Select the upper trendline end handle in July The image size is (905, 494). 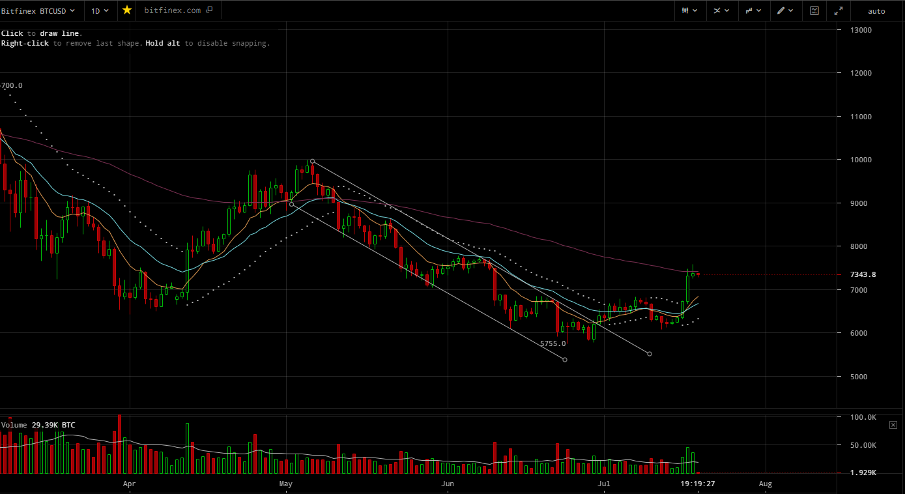coord(650,354)
